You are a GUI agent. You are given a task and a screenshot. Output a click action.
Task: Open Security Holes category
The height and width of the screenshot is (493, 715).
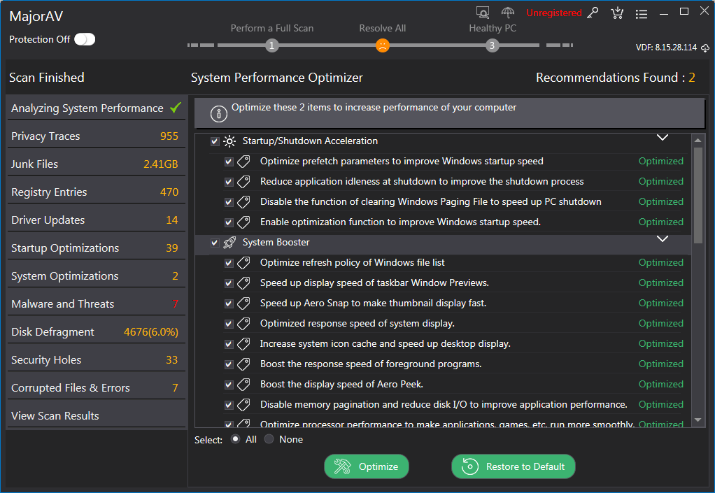click(x=95, y=360)
